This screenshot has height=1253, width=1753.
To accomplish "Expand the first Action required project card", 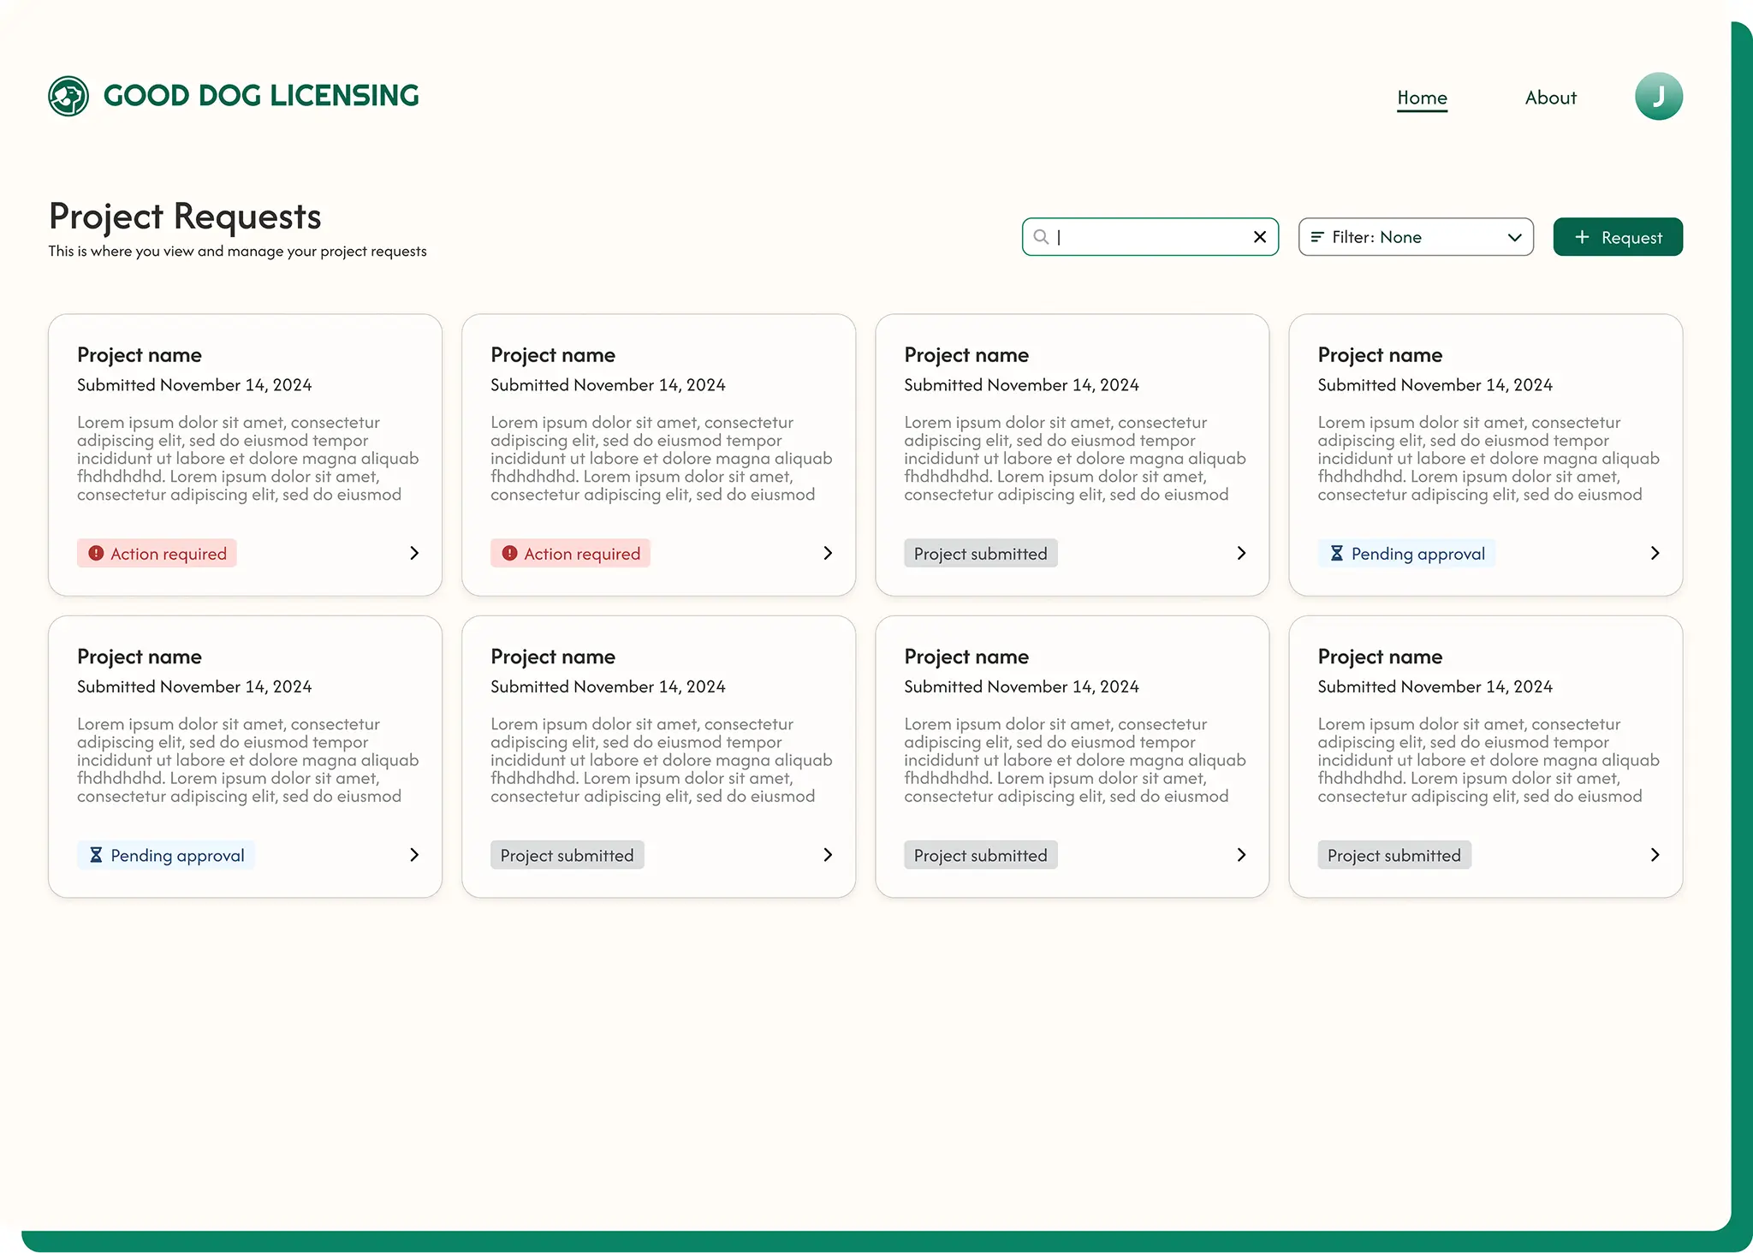I will point(413,553).
